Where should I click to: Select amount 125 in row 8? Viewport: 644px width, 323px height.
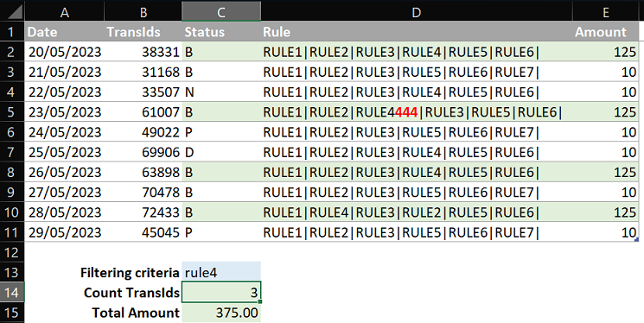606,172
